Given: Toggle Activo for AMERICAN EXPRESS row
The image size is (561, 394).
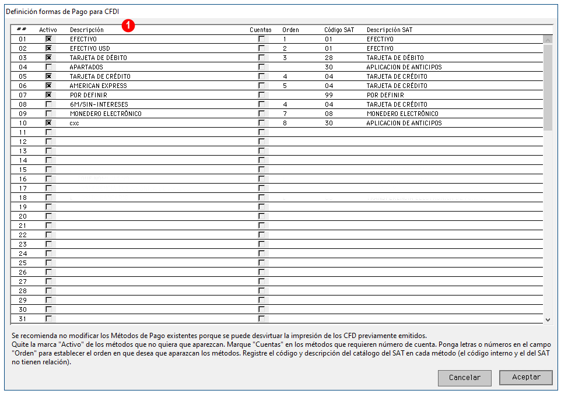Looking at the screenshot, I should [48, 86].
